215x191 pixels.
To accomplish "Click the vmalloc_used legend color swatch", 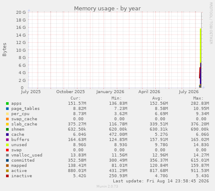I will (7, 155).
